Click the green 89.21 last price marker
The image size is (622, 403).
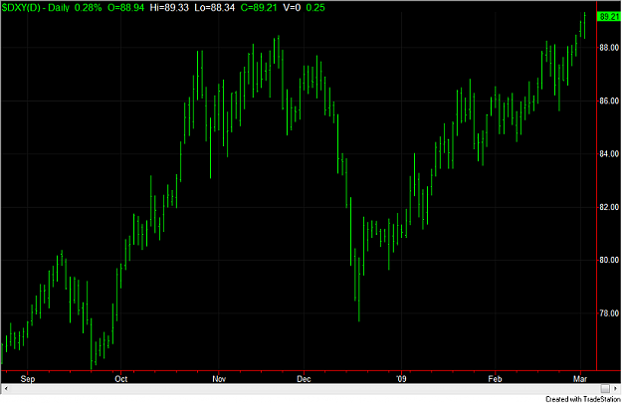pos(609,17)
